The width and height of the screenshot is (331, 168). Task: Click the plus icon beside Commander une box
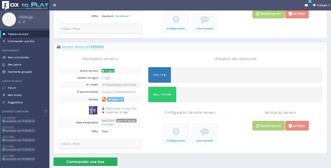tap(4, 41)
